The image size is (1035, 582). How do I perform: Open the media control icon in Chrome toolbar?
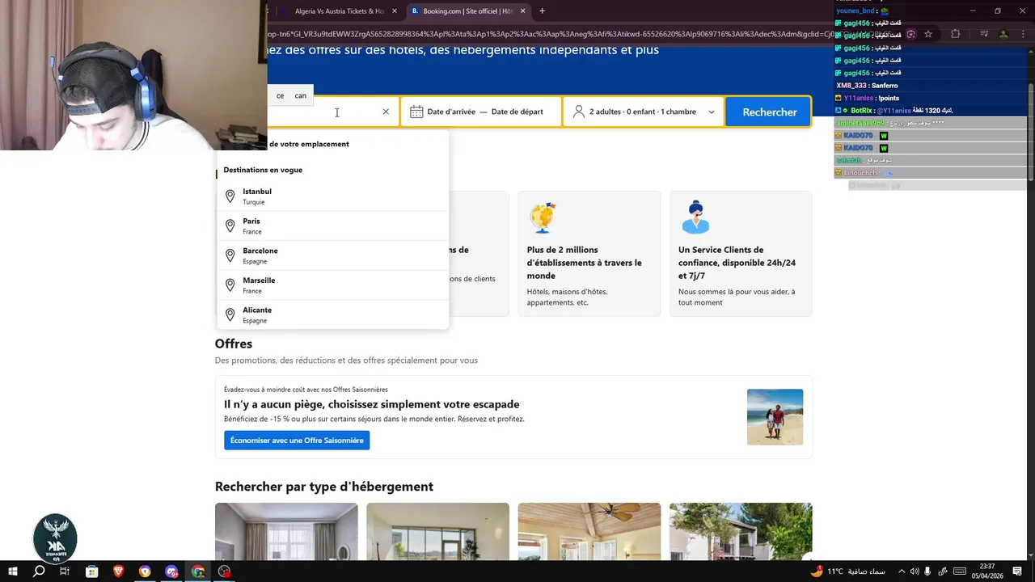[984, 34]
